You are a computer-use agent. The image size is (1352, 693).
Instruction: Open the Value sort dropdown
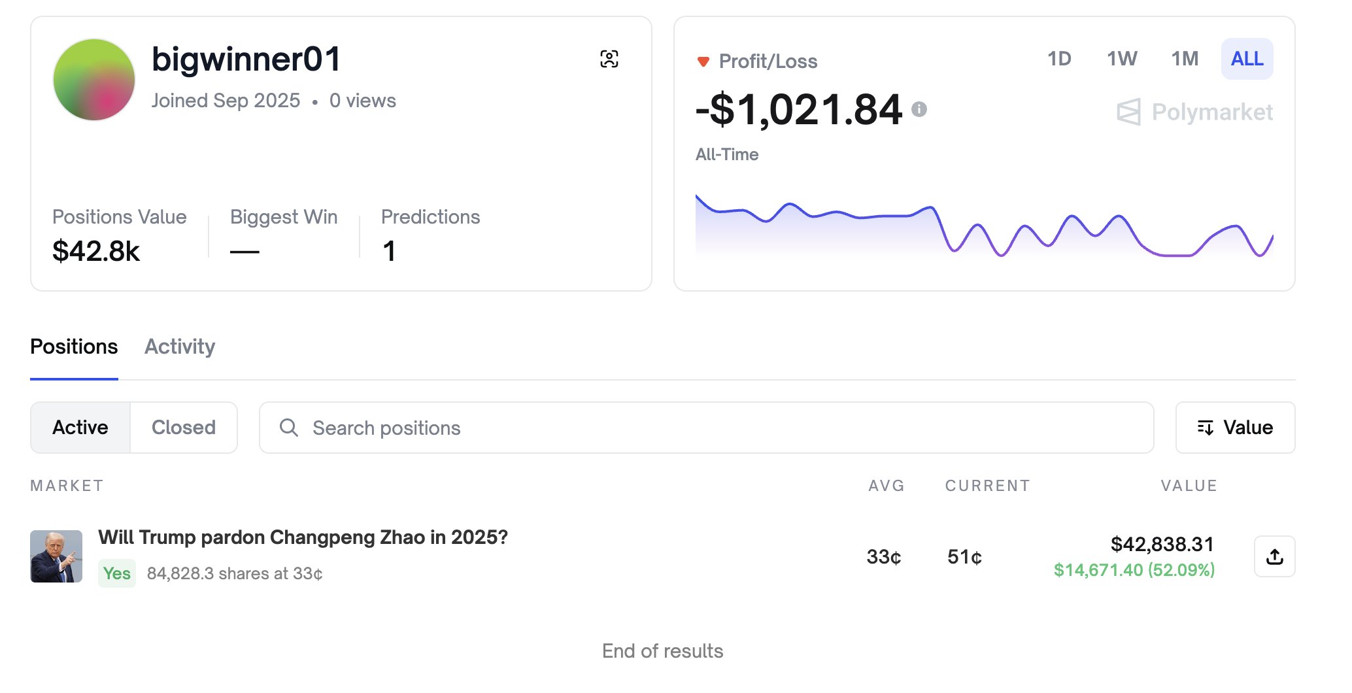click(1235, 428)
